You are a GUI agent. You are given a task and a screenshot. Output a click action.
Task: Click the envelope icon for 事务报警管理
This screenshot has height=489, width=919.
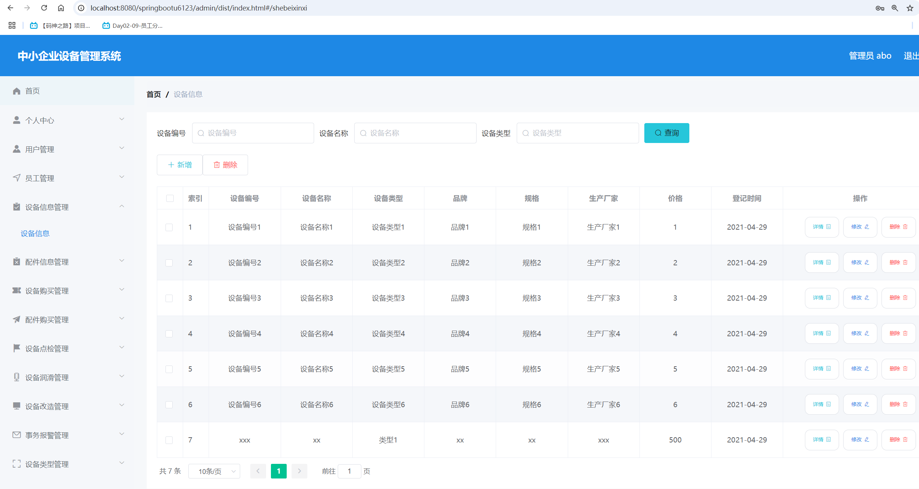(16, 435)
